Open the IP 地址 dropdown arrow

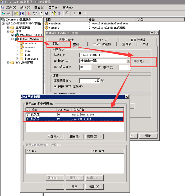128,61
